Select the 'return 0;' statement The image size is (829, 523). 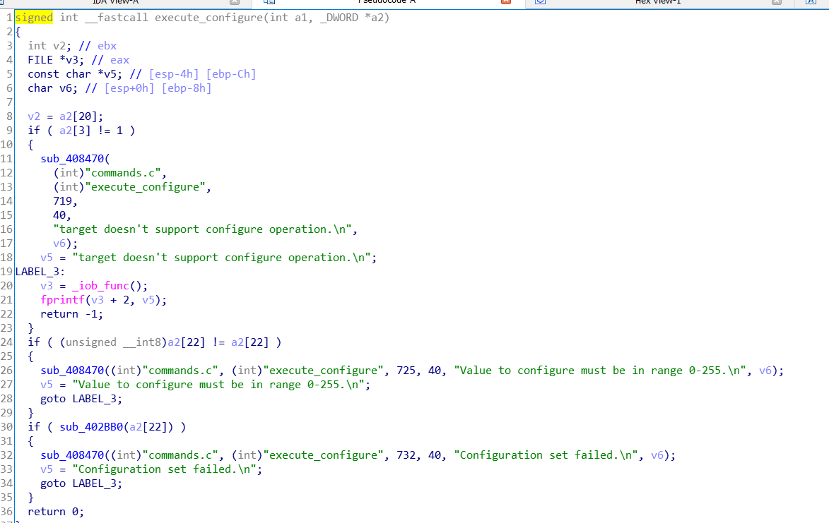coord(56,512)
